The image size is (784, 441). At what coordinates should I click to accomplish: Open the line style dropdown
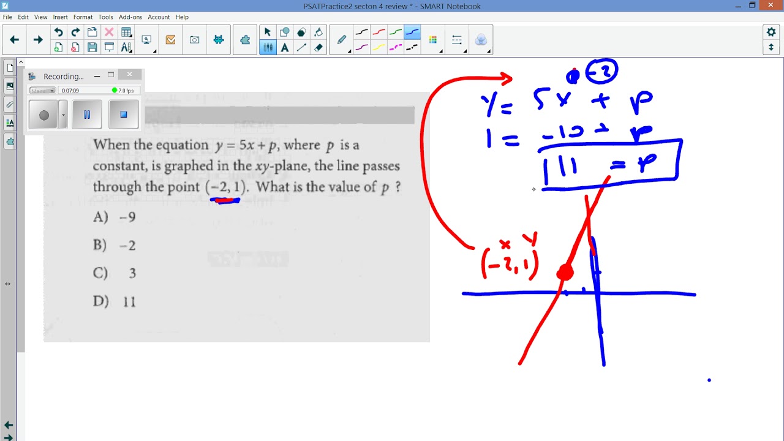point(457,40)
